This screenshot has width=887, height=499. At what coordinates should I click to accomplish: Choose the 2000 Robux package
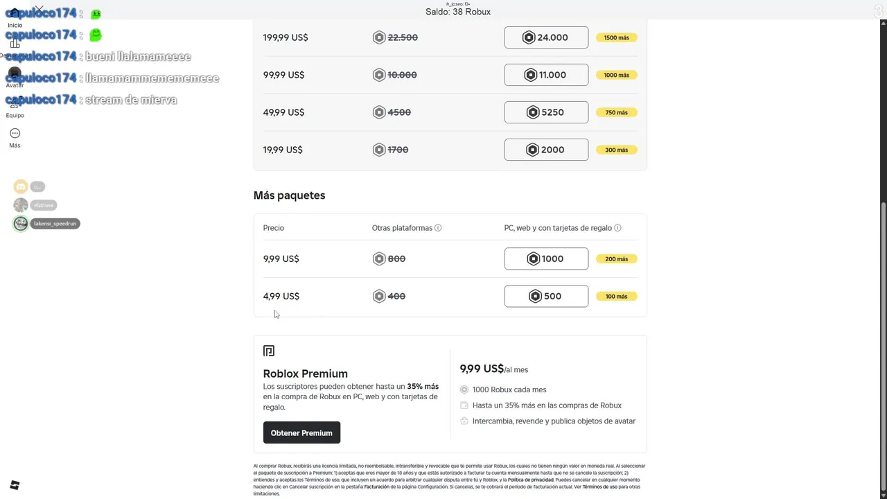coord(546,150)
